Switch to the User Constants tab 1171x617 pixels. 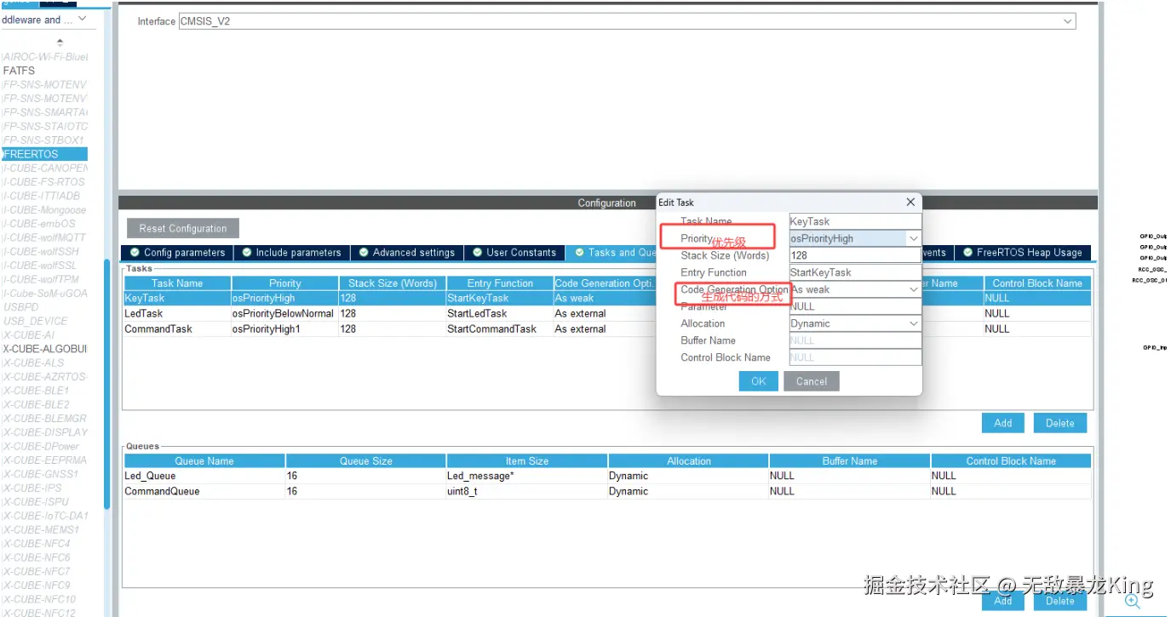coord(514,253)
